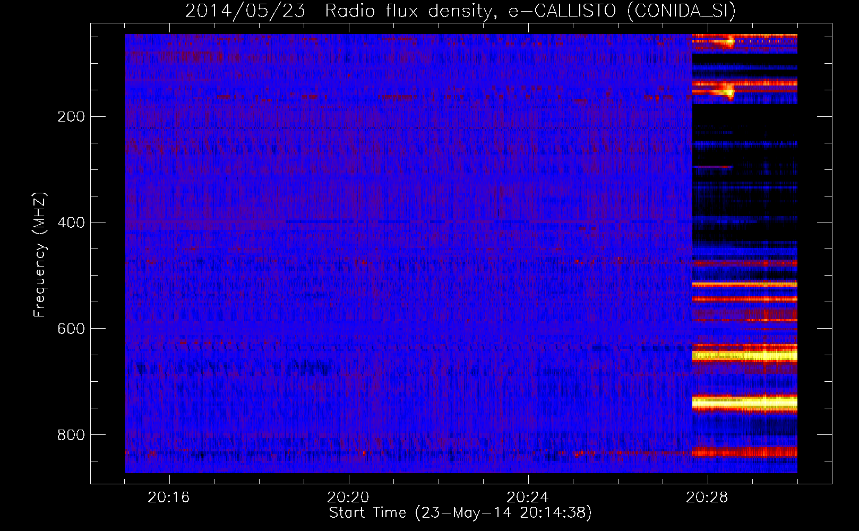Click the 'Start Time (23-May-14 20:14:38)' label
The image size is (859, 531).
tap(460, 513)
